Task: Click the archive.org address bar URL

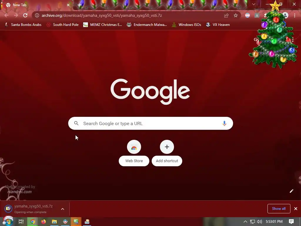Action: click(102, 15)
